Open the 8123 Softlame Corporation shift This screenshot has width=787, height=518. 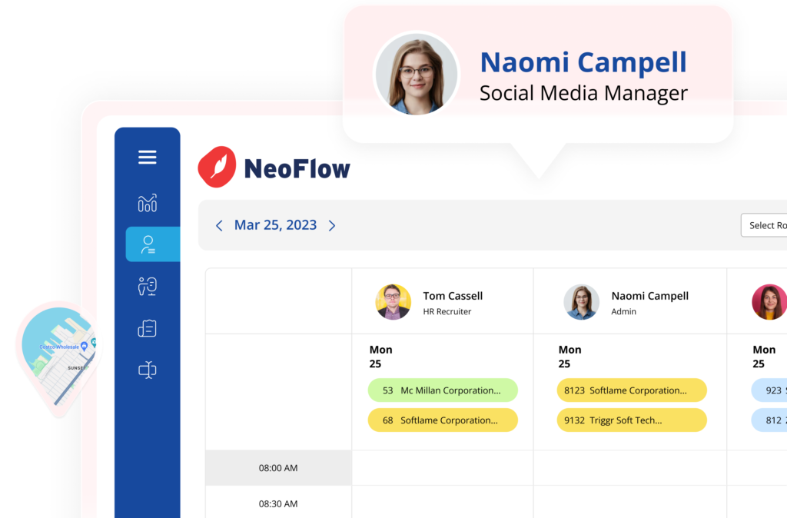point(632,390)
